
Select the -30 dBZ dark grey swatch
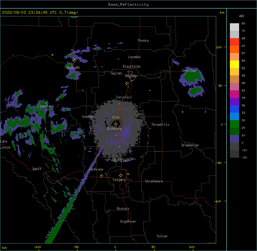[234, 154]
